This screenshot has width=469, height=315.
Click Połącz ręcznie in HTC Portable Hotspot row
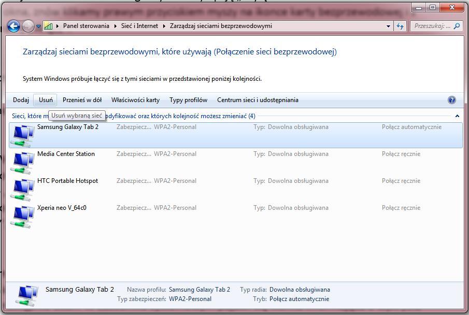[x=401, y=181]
